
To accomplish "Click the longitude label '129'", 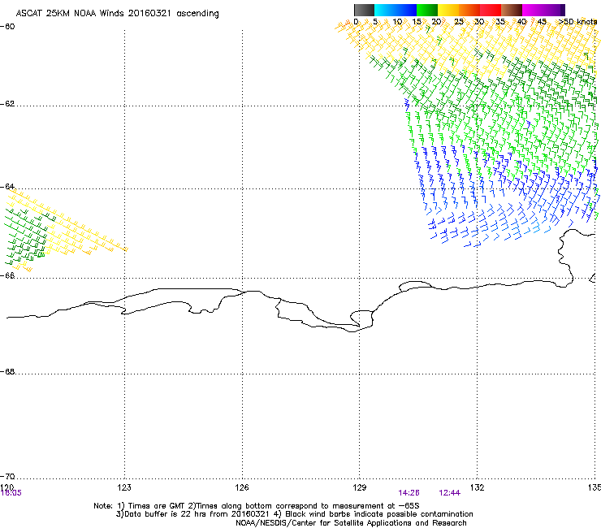I will pos(360,487).
